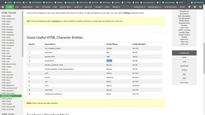Toggle dark mode contrast icon
The width and height of the screenshot is (205, 115).
coord(189,7)
